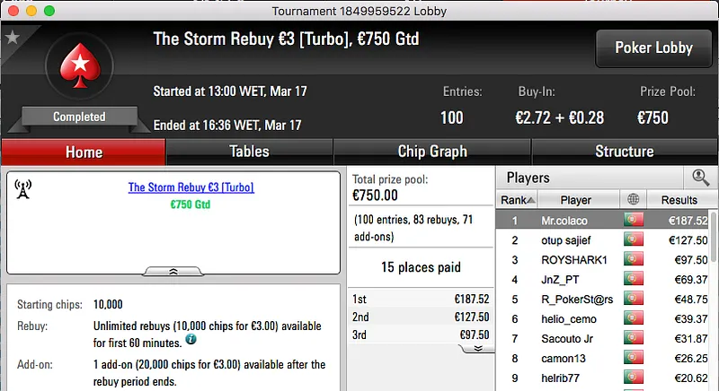Image resolution: width=719 pixels, height=391 pixels.
Task: Click the flag next to ROYSHARK1
Action: (635, 260)
